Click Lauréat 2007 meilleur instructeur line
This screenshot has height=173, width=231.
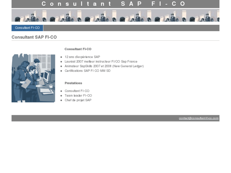pos(101,61)
